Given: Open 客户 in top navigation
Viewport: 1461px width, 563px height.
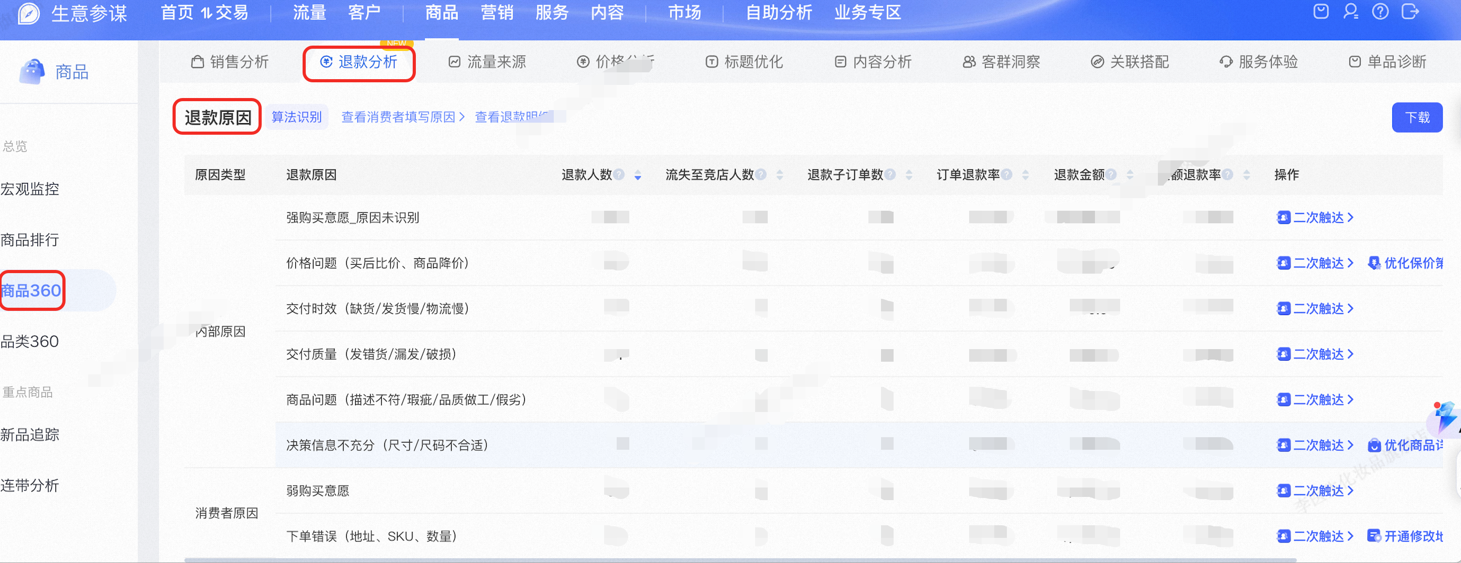Looking at the screenshot, I should pos(364,13).
